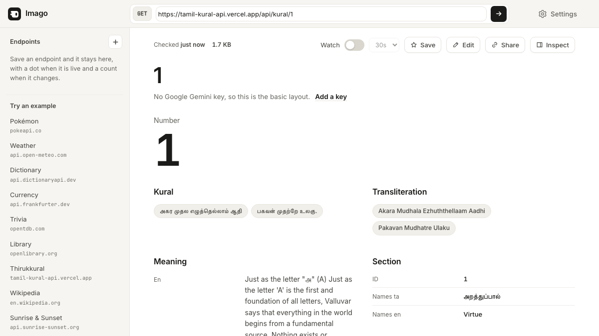Click the Kural section heading
This screenshot has width=599, height=336.
tap(164, 192)
